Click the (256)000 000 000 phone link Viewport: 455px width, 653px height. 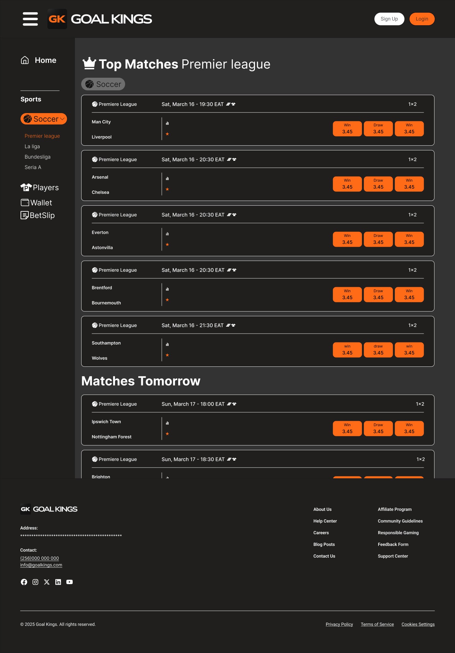pyautogui.click(x=39, y=558)
